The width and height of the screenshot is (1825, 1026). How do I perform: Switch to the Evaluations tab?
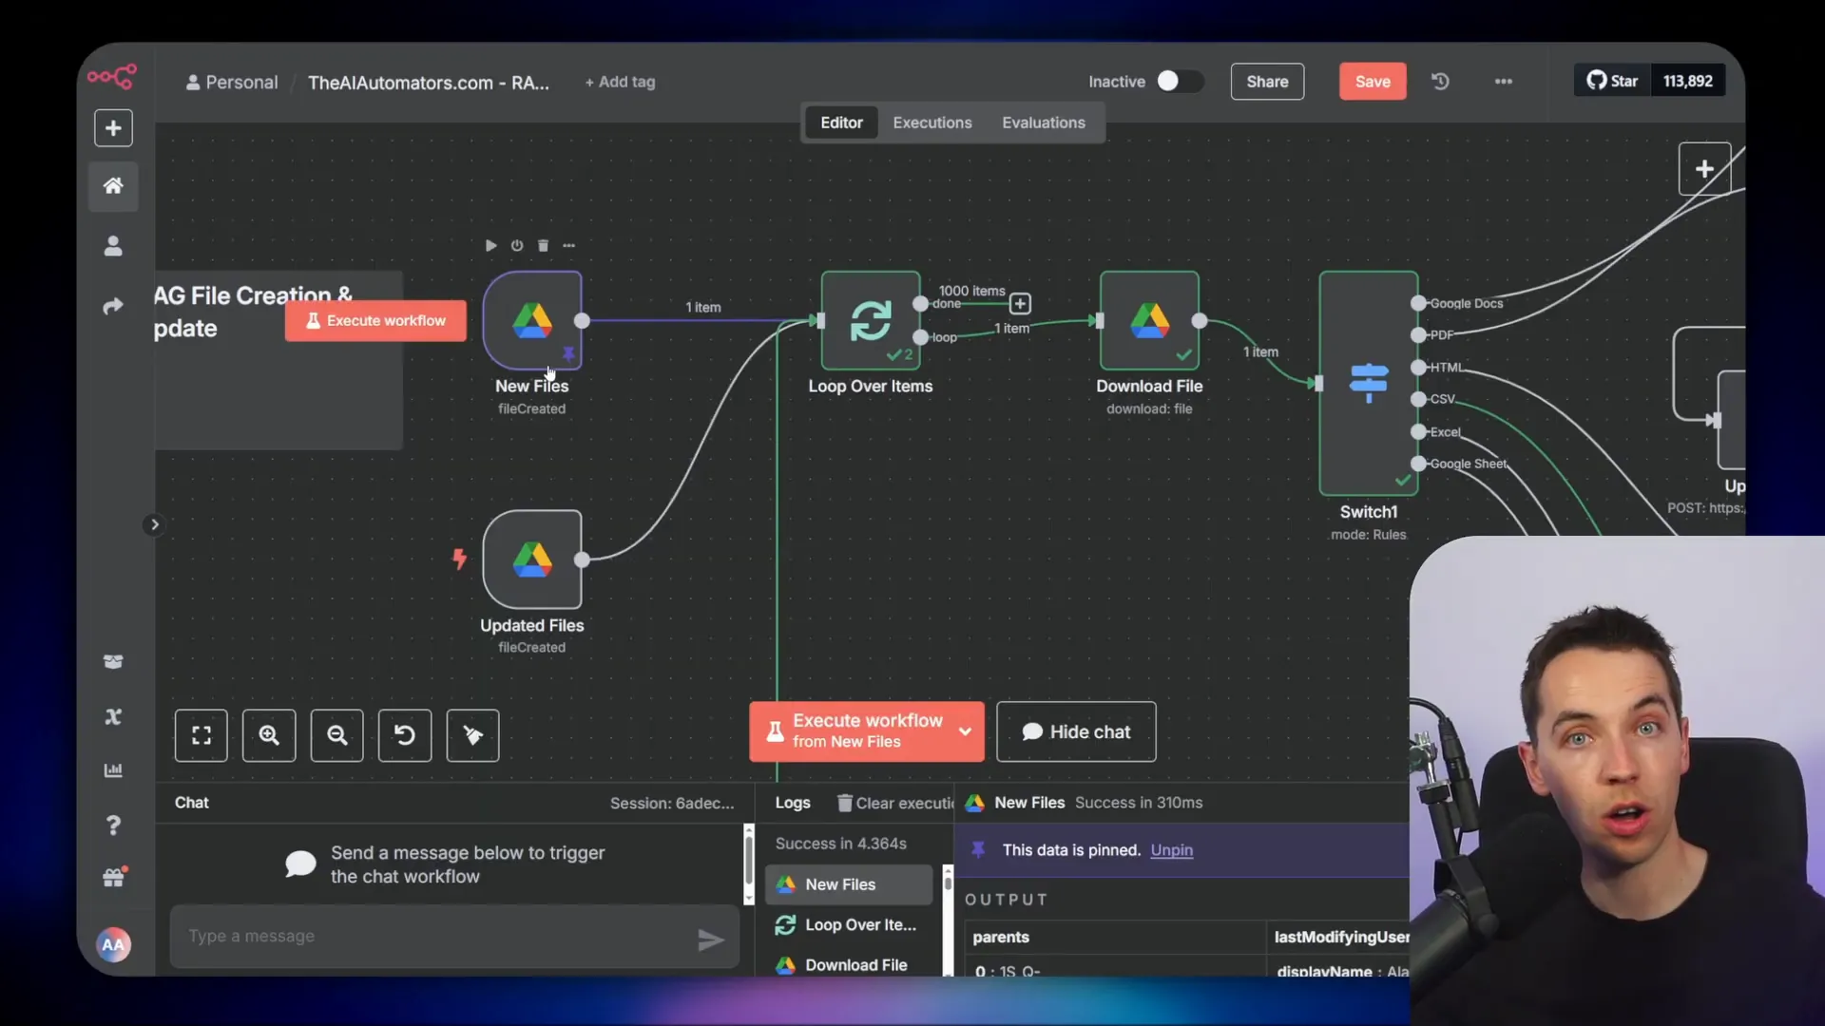coord(1044,123)
